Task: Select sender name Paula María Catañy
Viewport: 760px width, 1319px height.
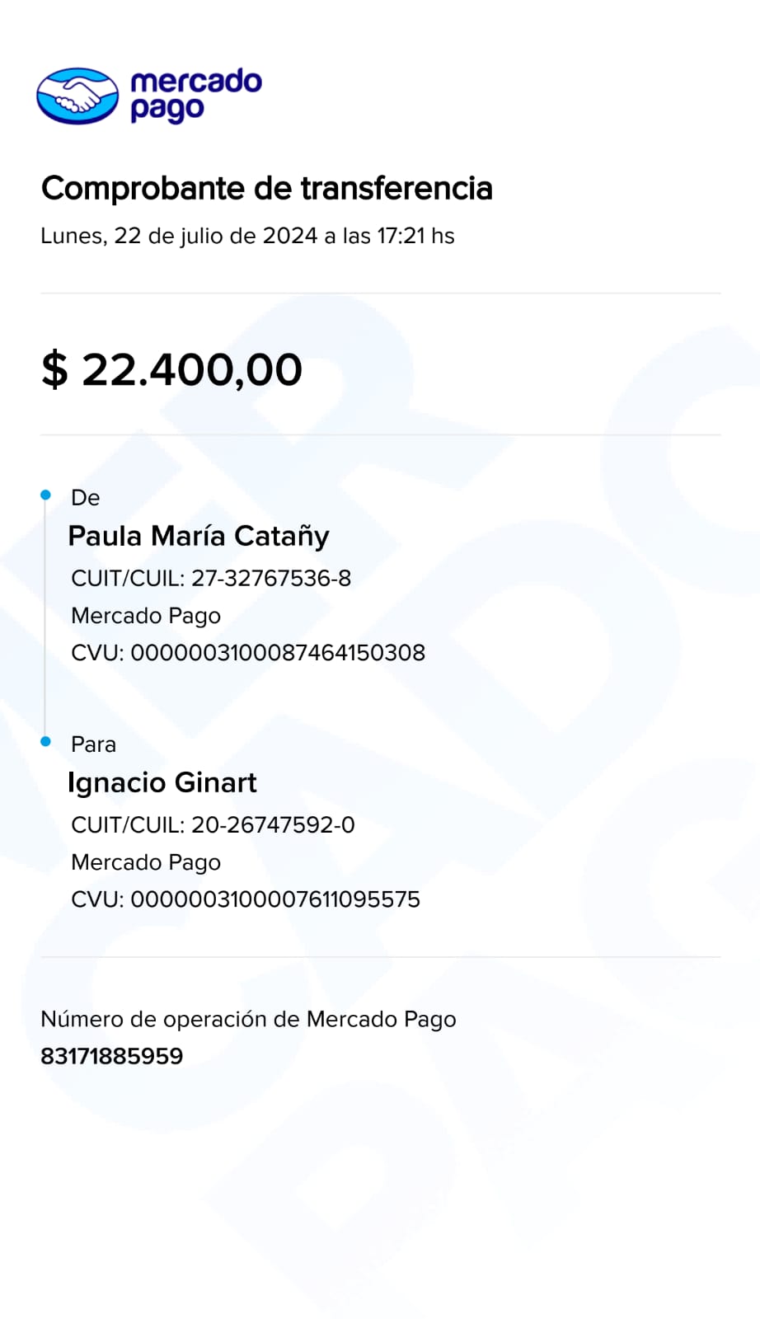Action: (x=199, y=536)
